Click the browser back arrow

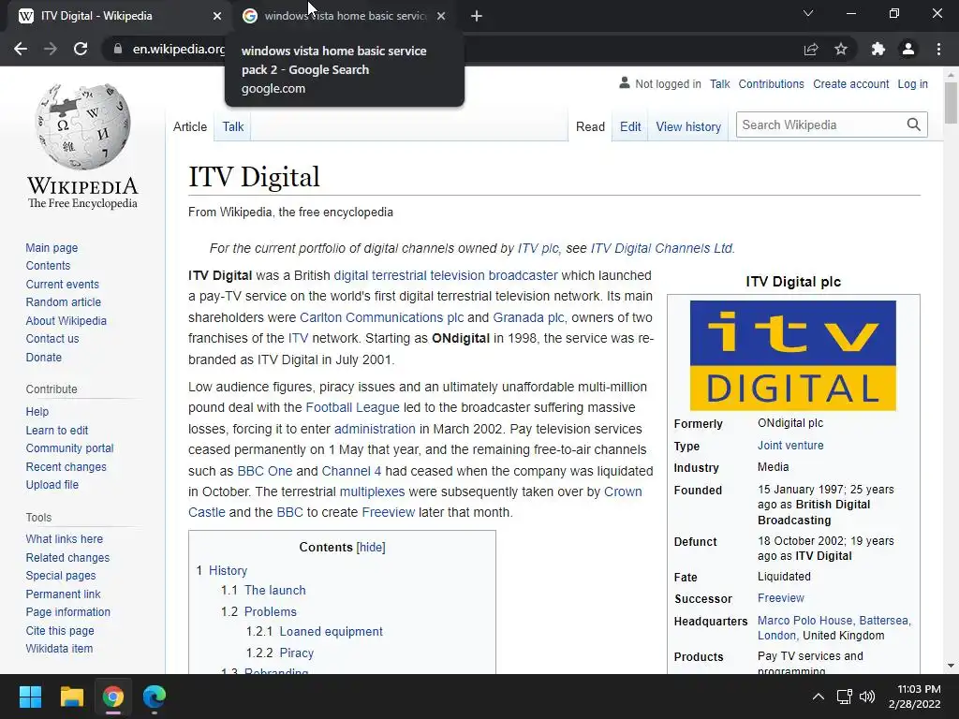click(21, 49)
